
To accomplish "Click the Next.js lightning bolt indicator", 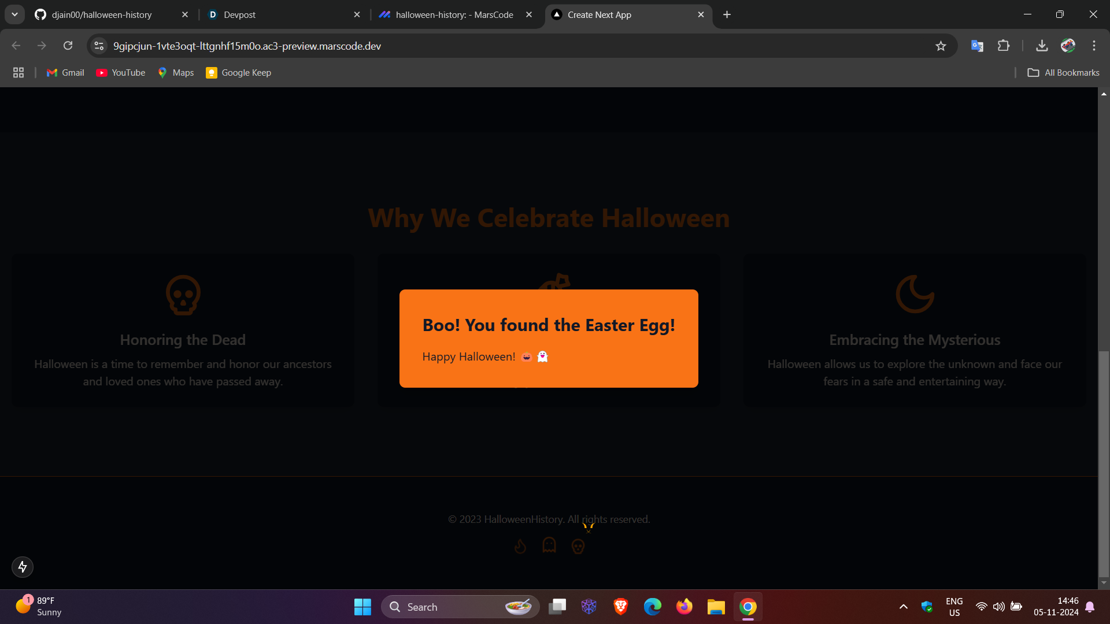I will [x=23, y=567].
